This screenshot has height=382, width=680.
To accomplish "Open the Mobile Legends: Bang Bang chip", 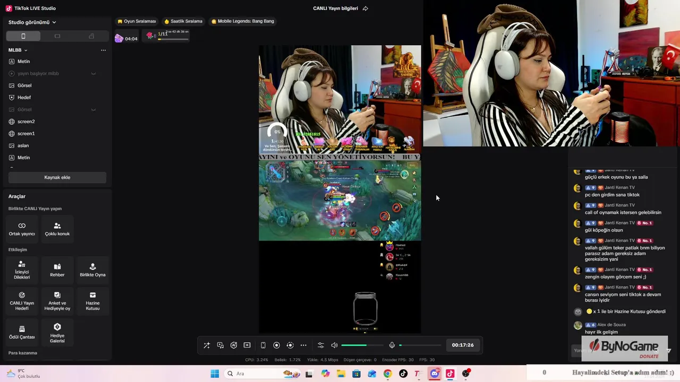I will [243, 21].
